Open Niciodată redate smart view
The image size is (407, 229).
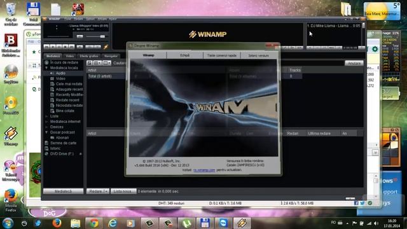coord(69,106)
